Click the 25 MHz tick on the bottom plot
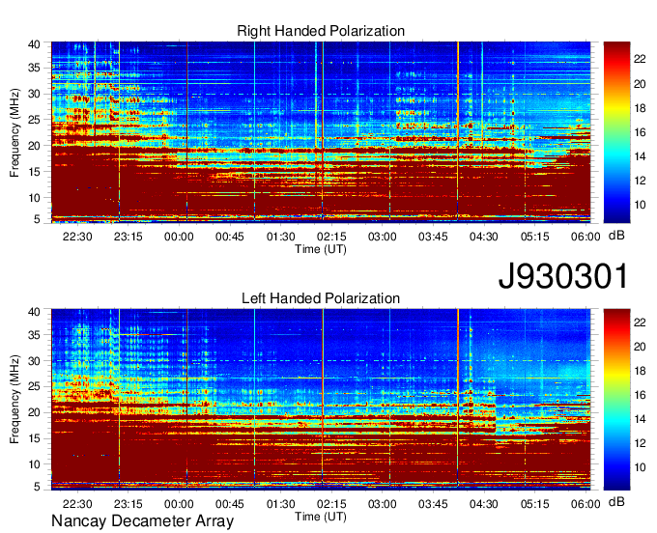Viewport: 657px width, 533px height. (34, 386)
